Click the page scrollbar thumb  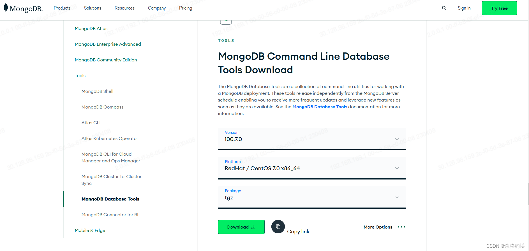click(528, 194)
